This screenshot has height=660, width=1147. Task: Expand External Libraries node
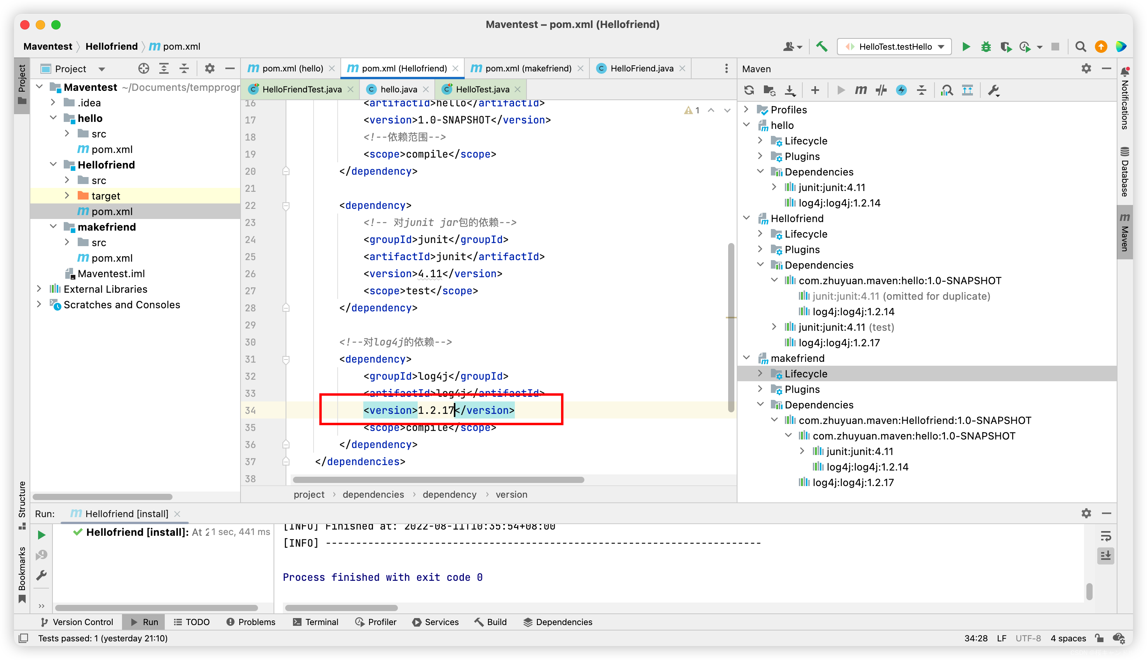(x=39, y=289)
